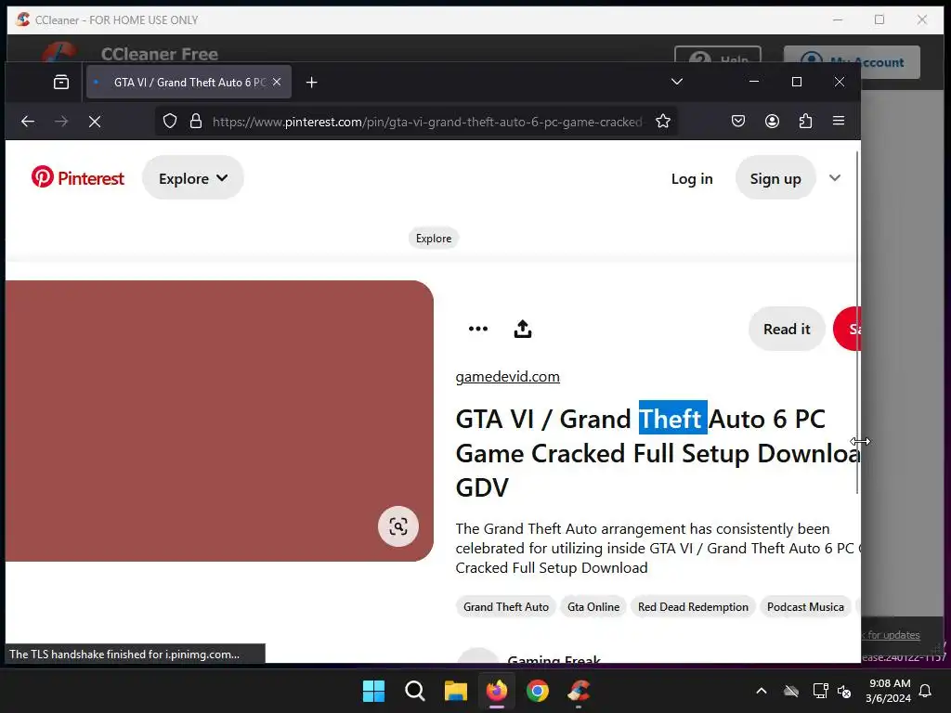Click check for updates in CCleaner
The height and width of the screenshot is (713, 951).
click(x=891, y=635)
